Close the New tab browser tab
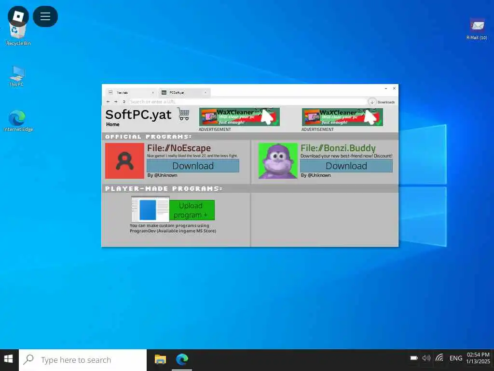494x371 pixels. point(153,92)
